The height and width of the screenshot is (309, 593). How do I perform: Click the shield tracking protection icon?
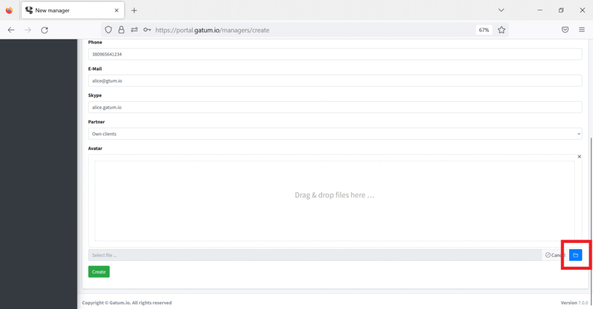pos(108,30)
